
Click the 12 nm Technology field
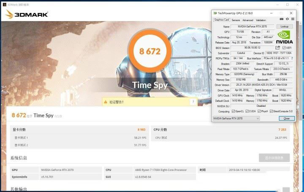pyautogui.click(x=239, y=37)
